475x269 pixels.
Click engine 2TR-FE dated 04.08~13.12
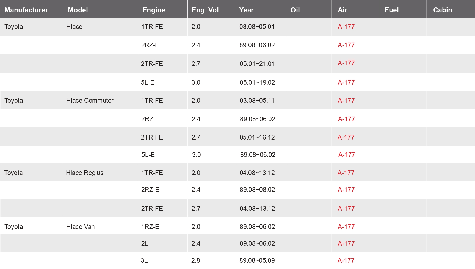coord(152,209)
